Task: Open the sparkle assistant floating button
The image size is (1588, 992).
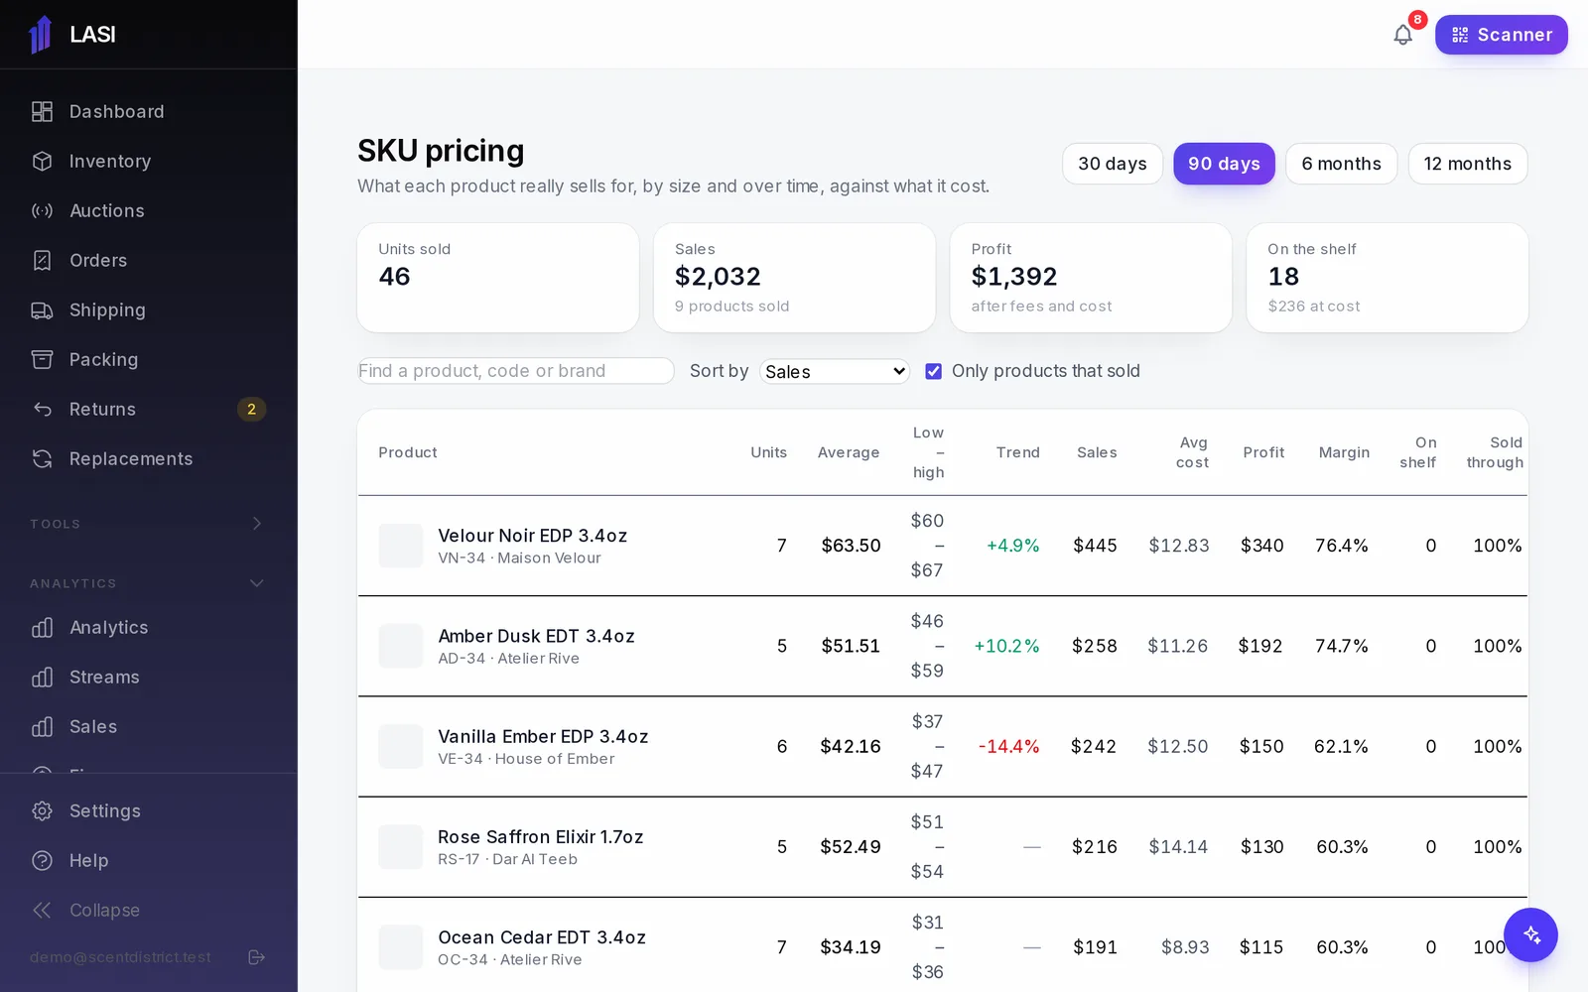Action: click(x=1530, y=934)
